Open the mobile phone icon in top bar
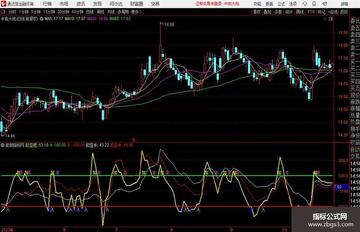The image size is (360, 232). 314,4
